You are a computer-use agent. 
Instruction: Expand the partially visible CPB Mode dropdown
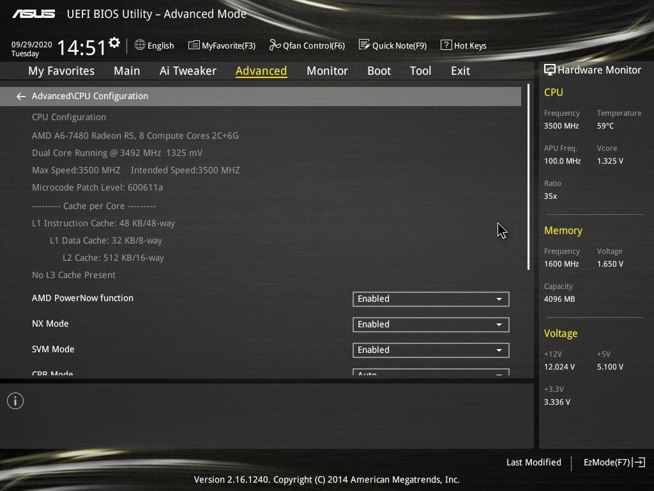click(x=431, y=372)
